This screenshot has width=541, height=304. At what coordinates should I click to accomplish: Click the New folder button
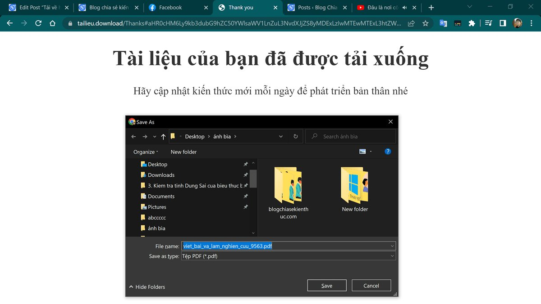click(183, 152)
